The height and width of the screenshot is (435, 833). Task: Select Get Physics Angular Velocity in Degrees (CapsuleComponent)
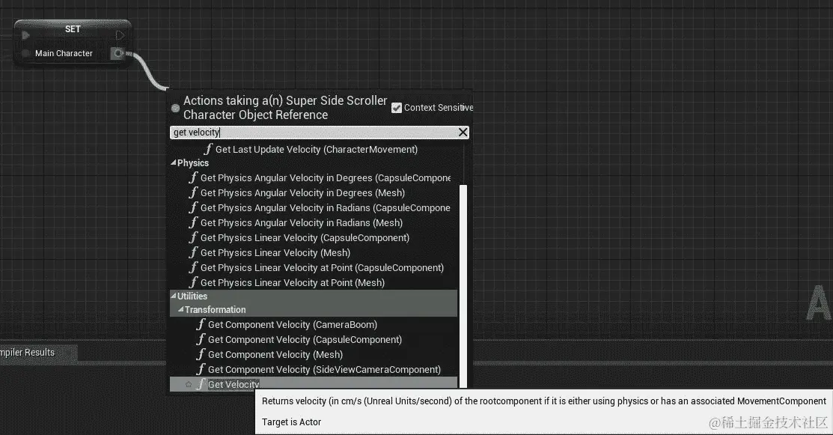[325, 178]
